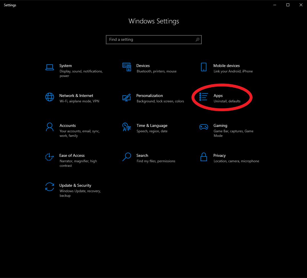Click the Time & Language icon
The width and height of the screenshot is (307, 278).
(x=127, y=127)
